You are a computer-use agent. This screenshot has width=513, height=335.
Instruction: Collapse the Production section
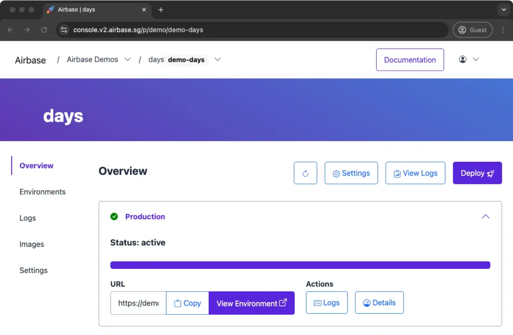point(486,216)
